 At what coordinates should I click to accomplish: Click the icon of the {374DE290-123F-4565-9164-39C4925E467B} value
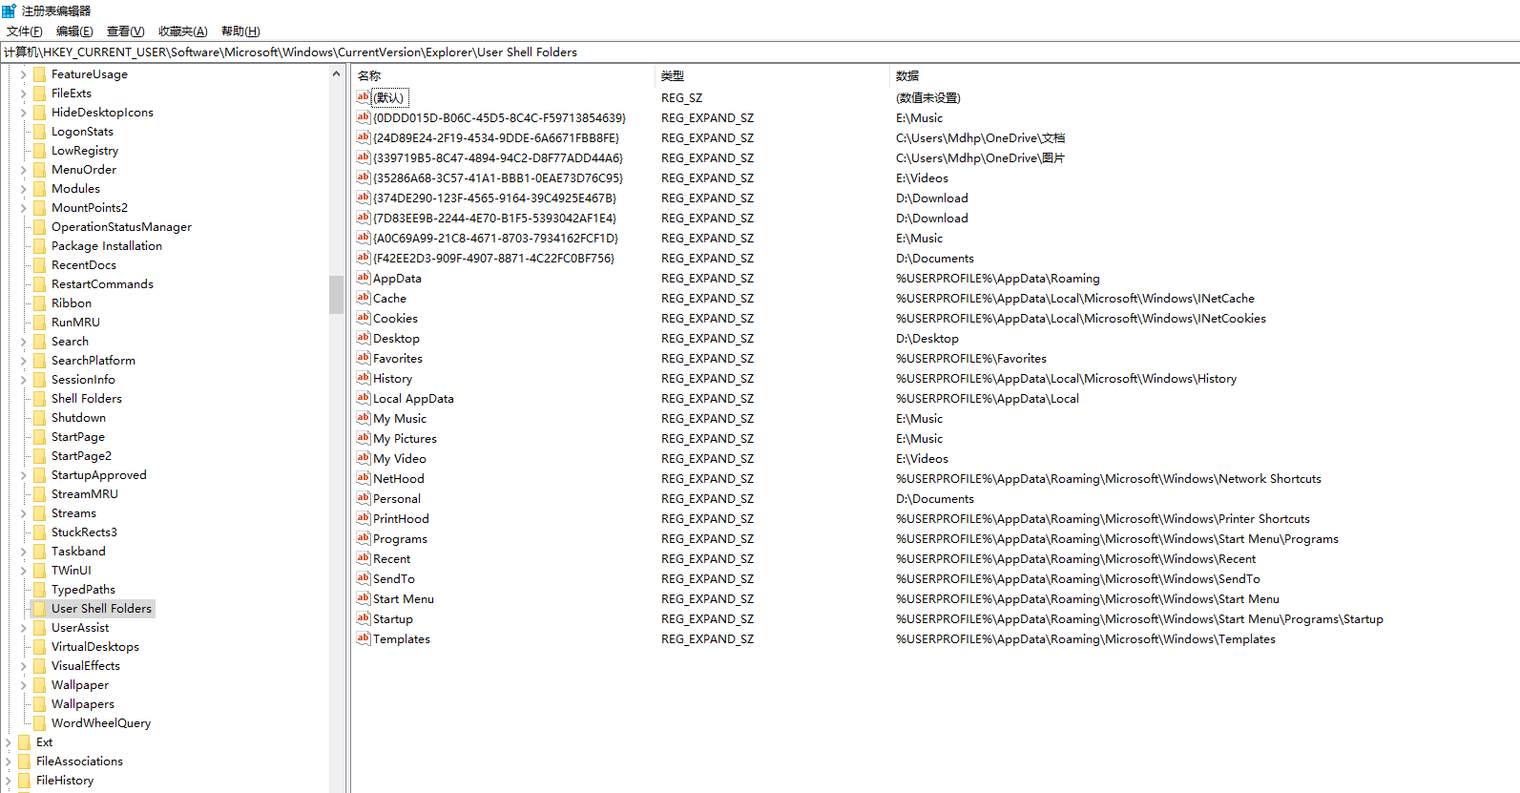[363, 198]
